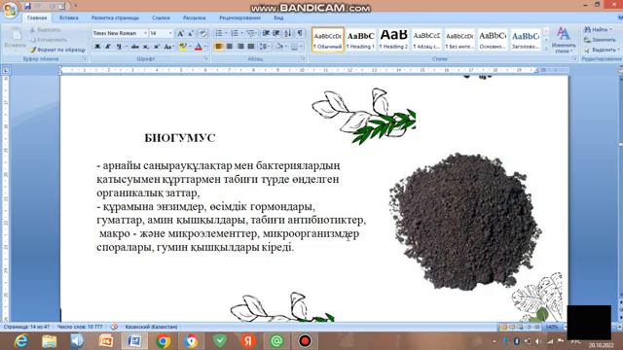This screenshot has height=350, width=623.
Task: Open File Explorer from taskbar
Action: coord(50,341)
